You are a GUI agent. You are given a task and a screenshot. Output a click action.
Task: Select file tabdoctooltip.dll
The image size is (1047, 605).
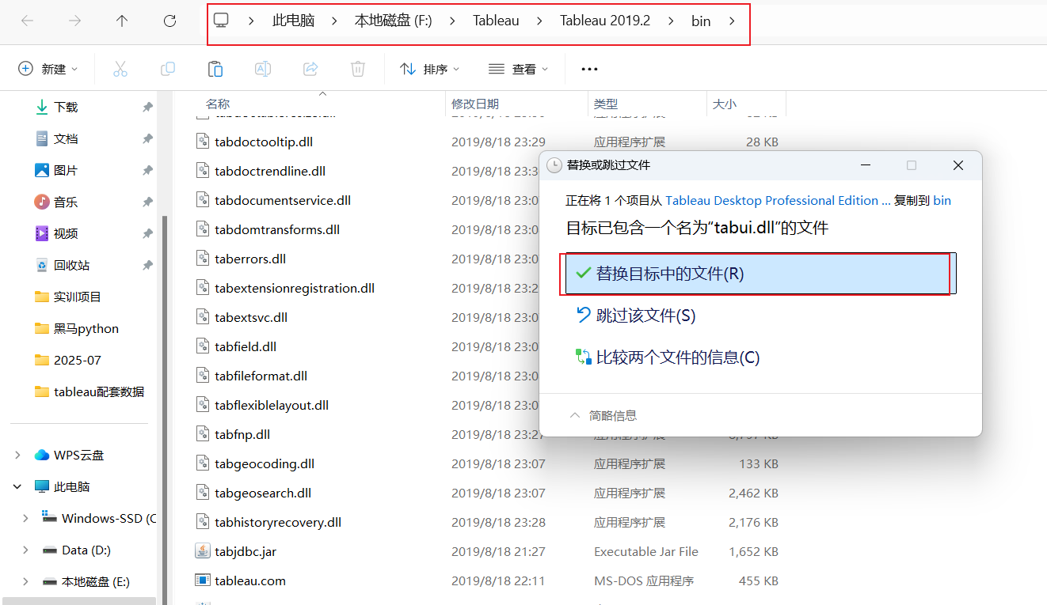[x=264, y=142]
